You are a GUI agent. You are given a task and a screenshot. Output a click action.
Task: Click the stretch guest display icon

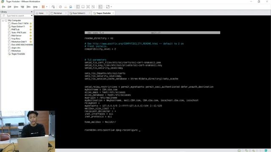(x=108, y=7)
